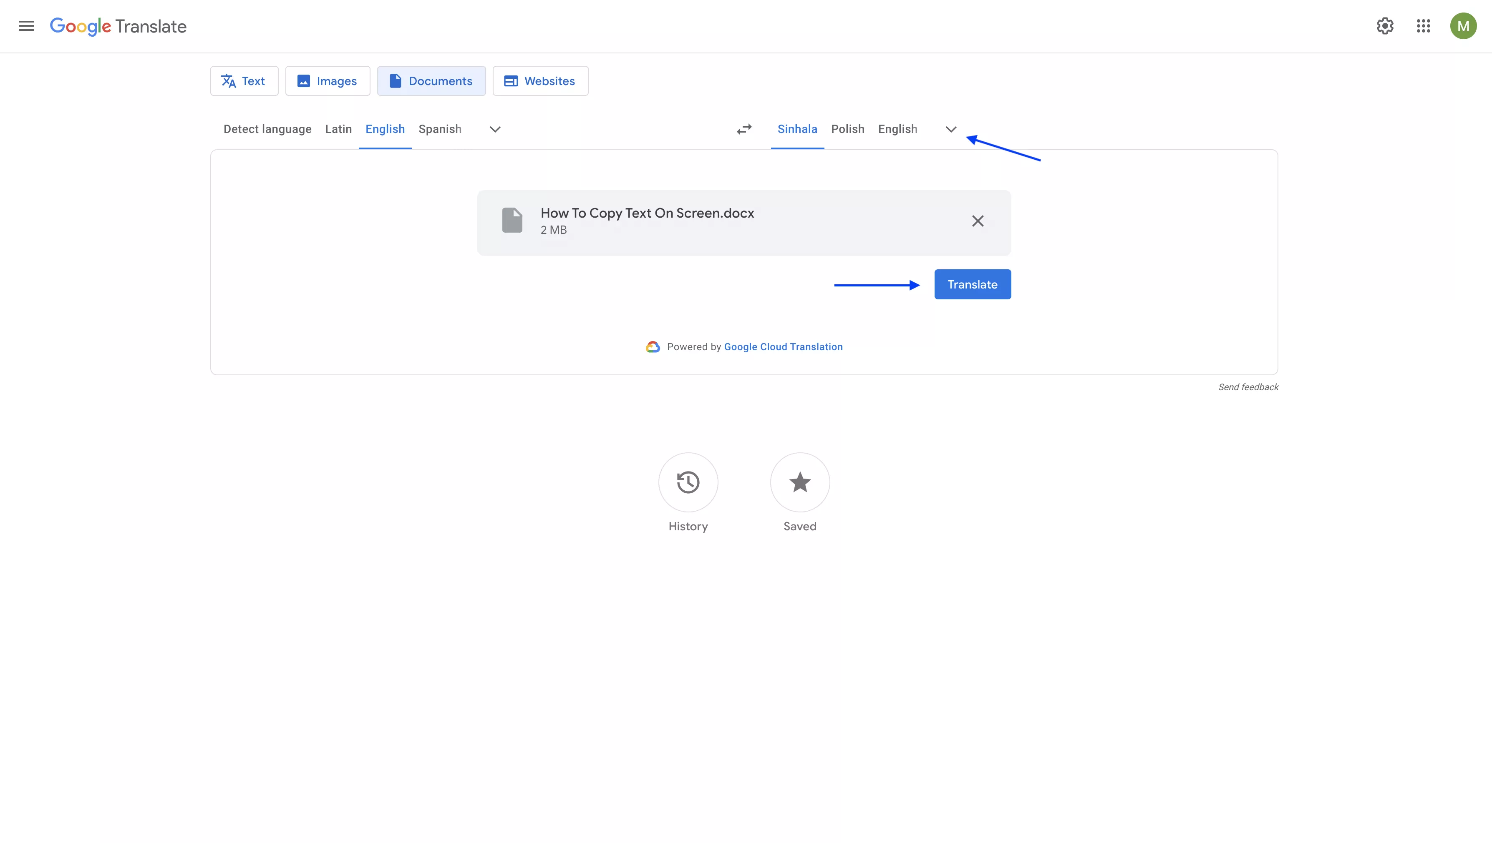This screenshot has height=843, width=1492.
Task: Open Google Translate settings gear
Action: pyautogui.click(x=1385, y=26)
